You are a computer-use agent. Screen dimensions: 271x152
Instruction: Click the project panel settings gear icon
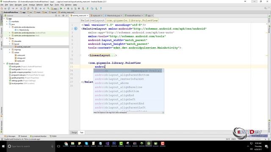[63, 16]
